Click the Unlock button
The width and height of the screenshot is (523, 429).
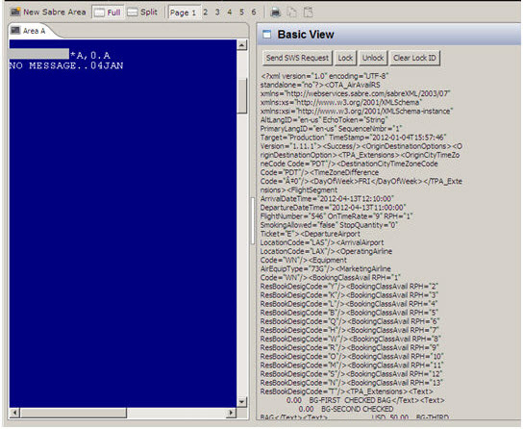pos(373,58)
